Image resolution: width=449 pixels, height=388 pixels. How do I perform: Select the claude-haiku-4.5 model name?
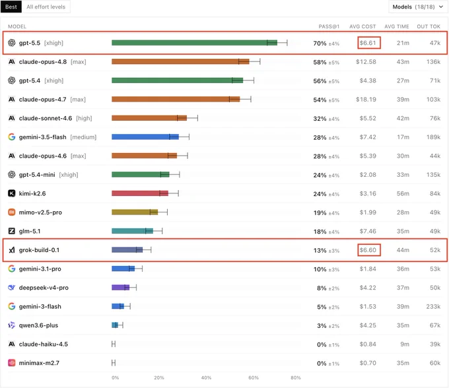point(43,344)
